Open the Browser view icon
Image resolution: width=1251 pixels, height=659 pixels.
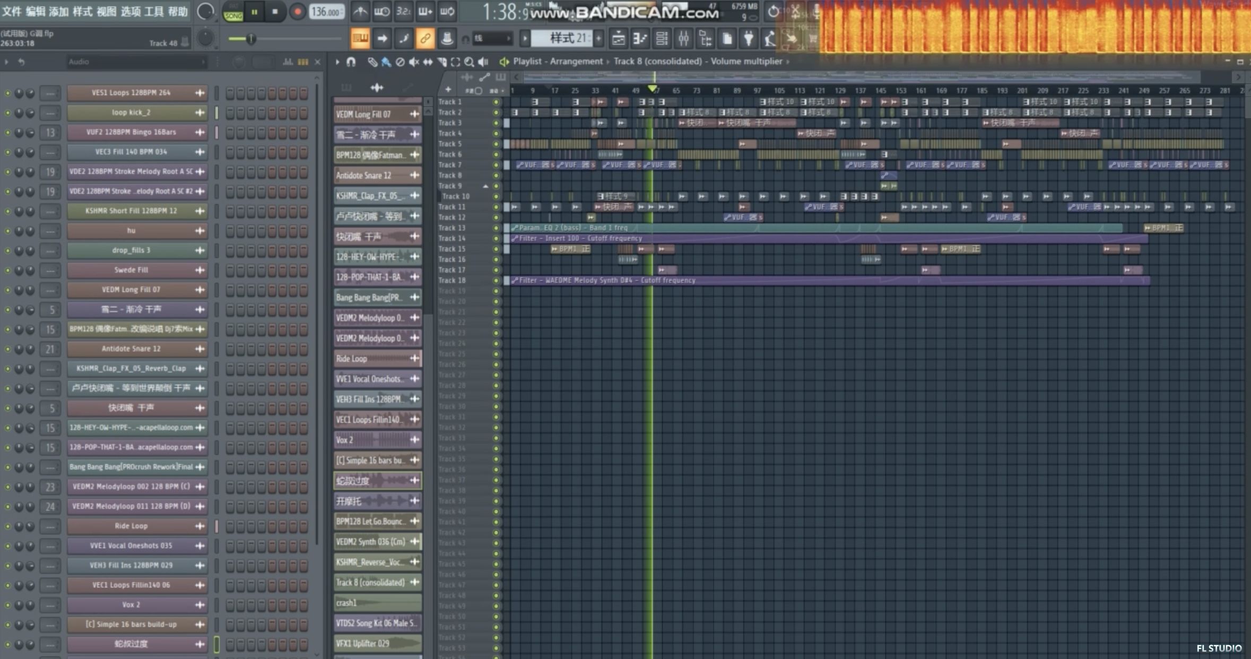click(x=706, y=38)
